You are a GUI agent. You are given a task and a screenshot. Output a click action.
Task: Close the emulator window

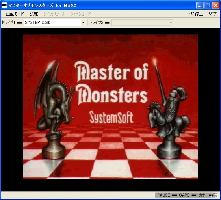coord(216,5)
